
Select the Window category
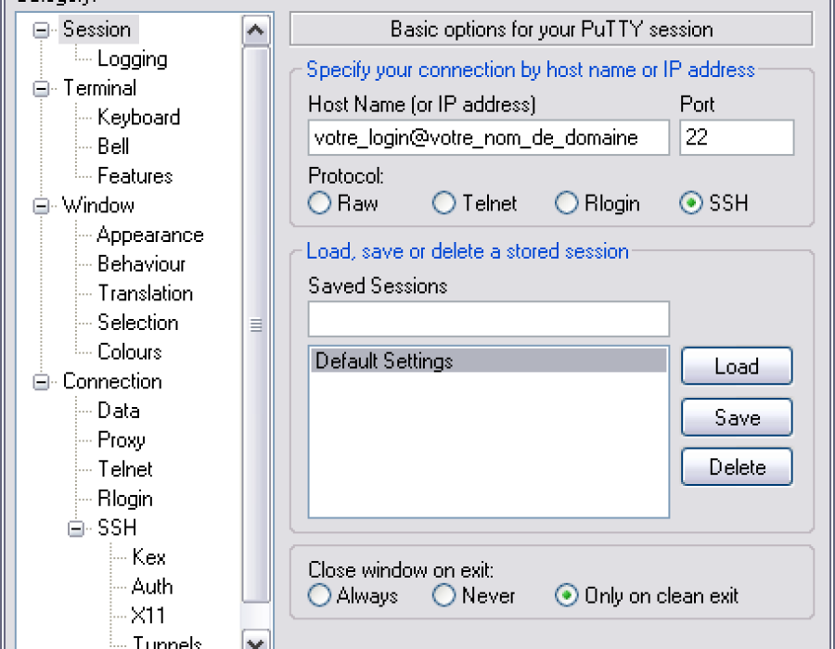click(x=98, y=206)
